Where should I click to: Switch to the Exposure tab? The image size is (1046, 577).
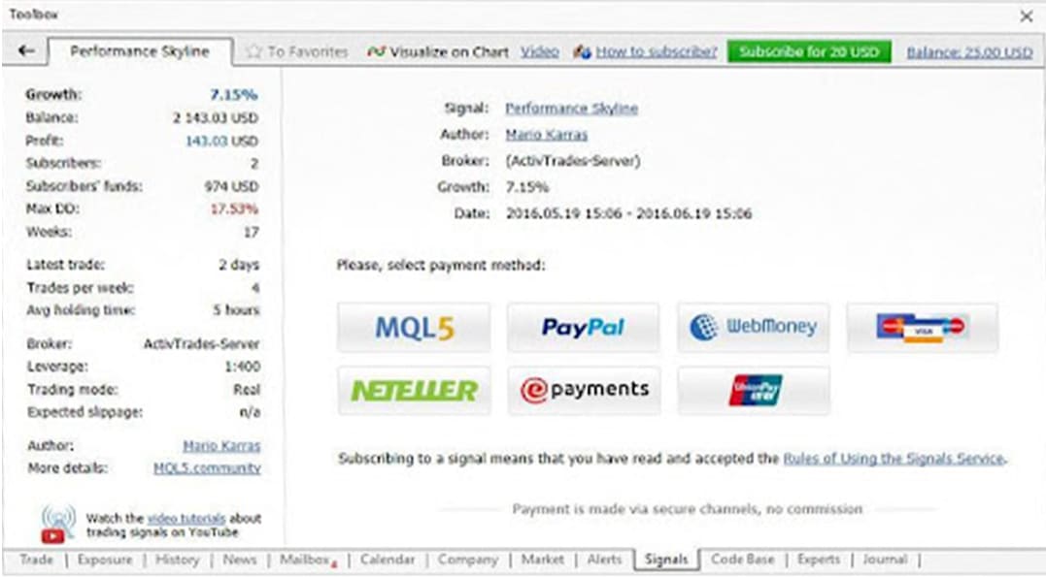click(105, 559)
